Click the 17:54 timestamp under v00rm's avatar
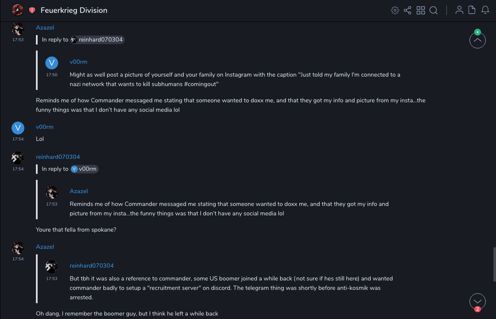 [x=18, y=139]
